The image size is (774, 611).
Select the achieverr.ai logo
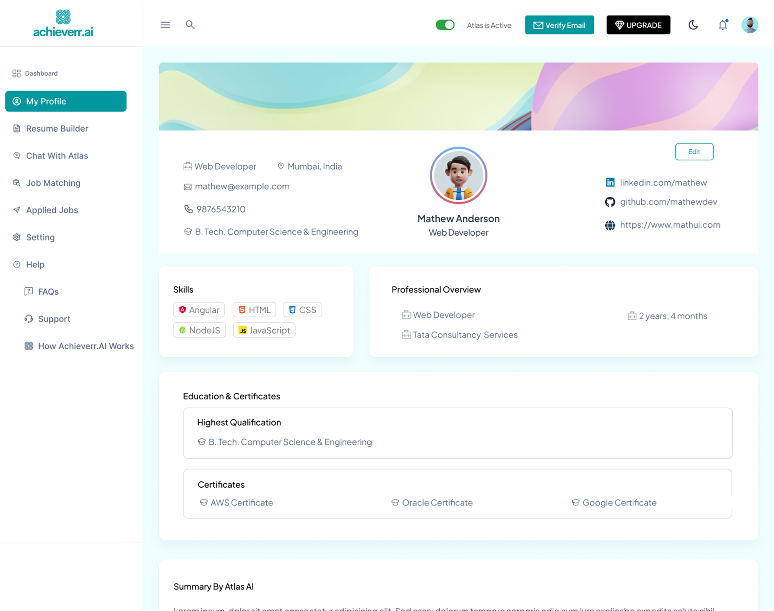(63, 23)
